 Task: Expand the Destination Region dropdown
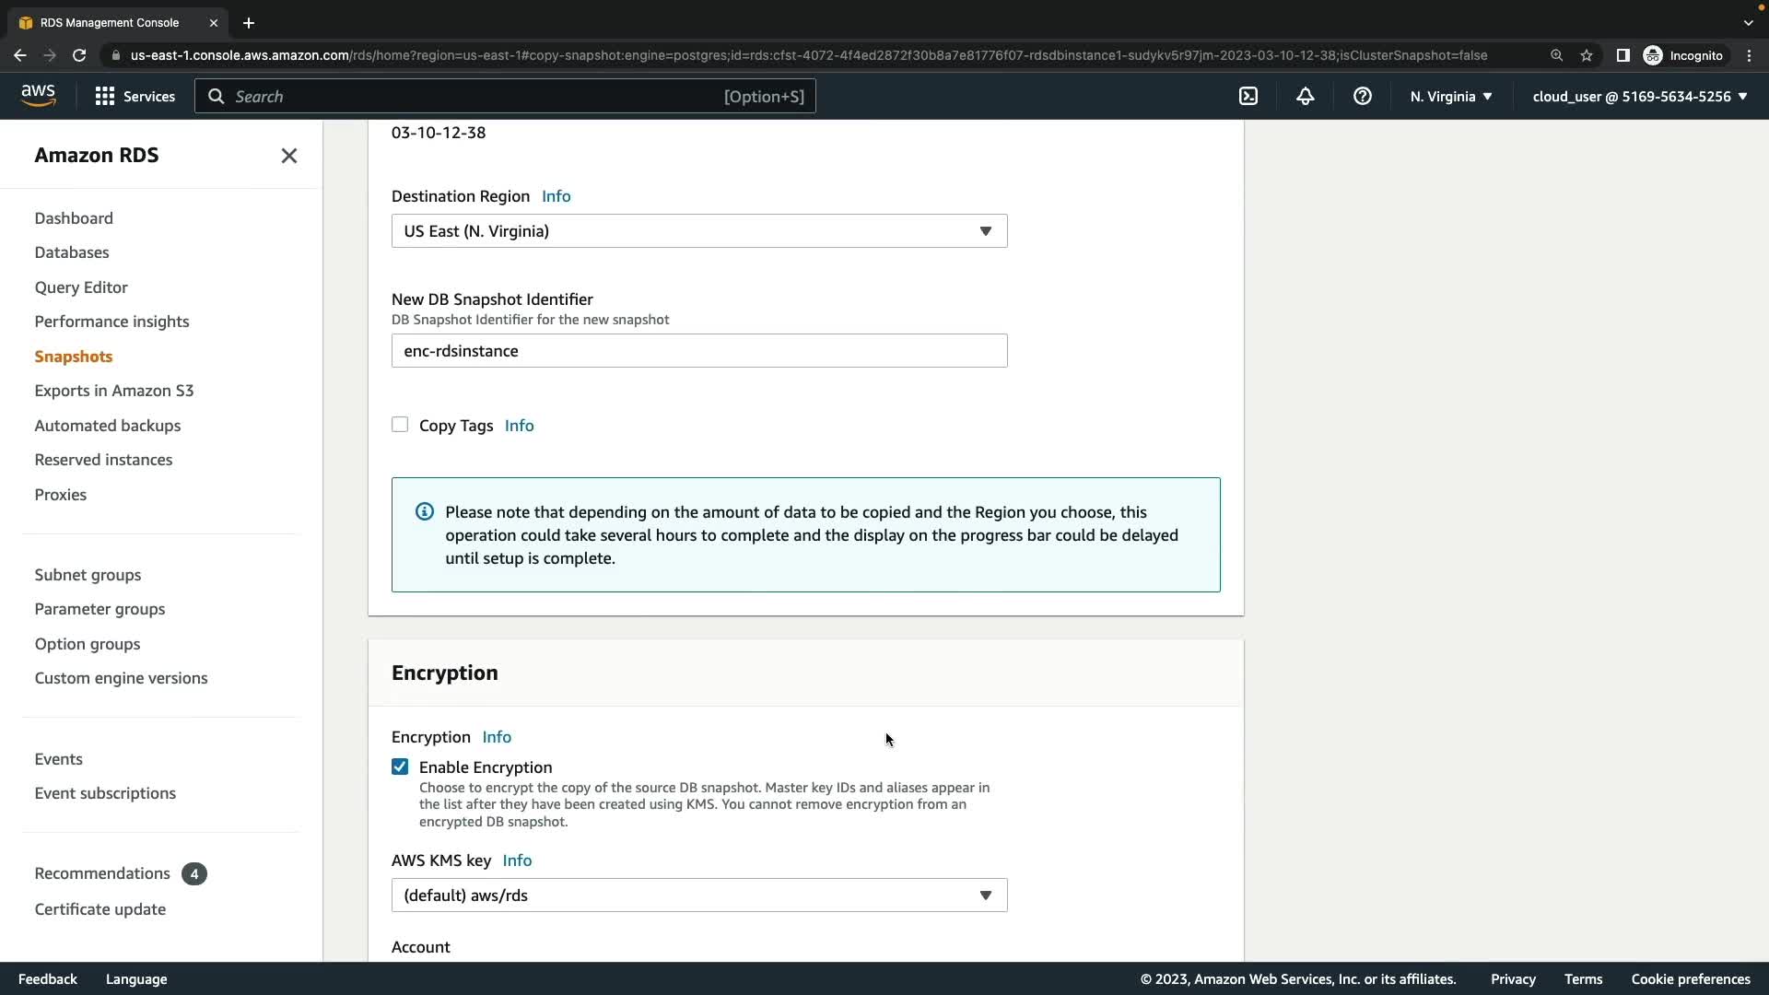[x=698, y=231]
